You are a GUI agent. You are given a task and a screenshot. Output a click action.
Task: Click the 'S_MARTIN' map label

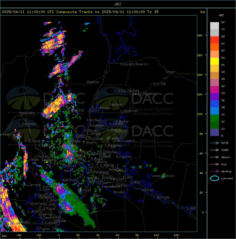pyautogui.click(x=107, y=165)
